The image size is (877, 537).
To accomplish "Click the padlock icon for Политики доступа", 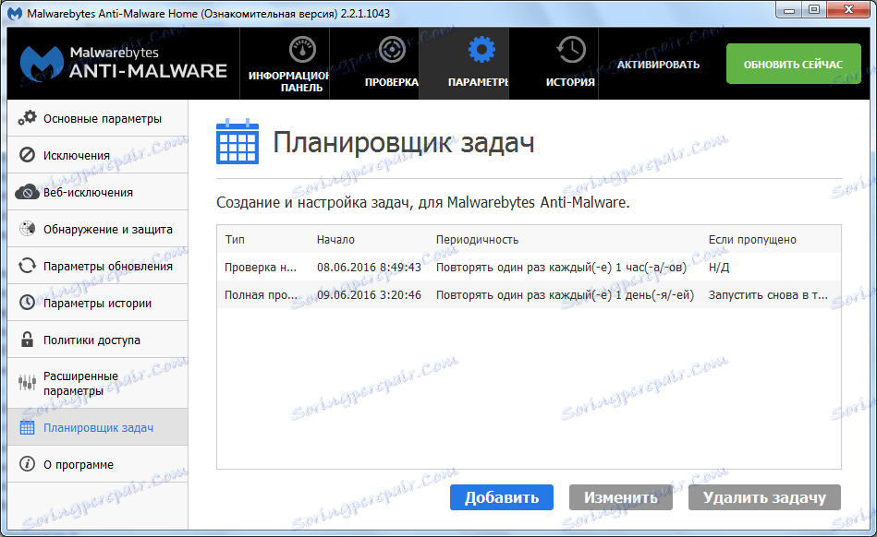I will click(27, 339).
